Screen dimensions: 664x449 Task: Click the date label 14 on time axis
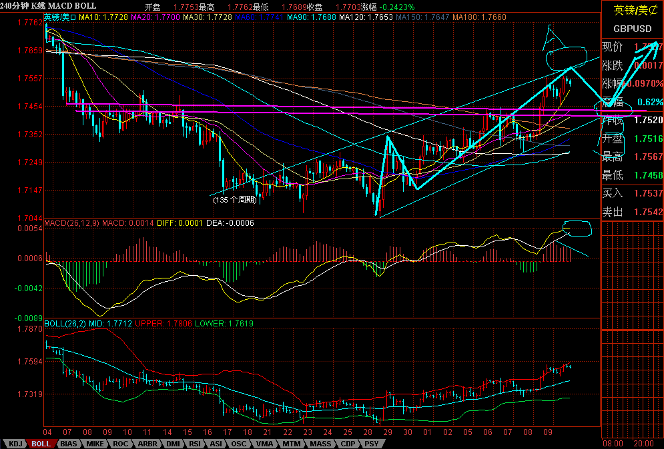(x=168, y=432)
